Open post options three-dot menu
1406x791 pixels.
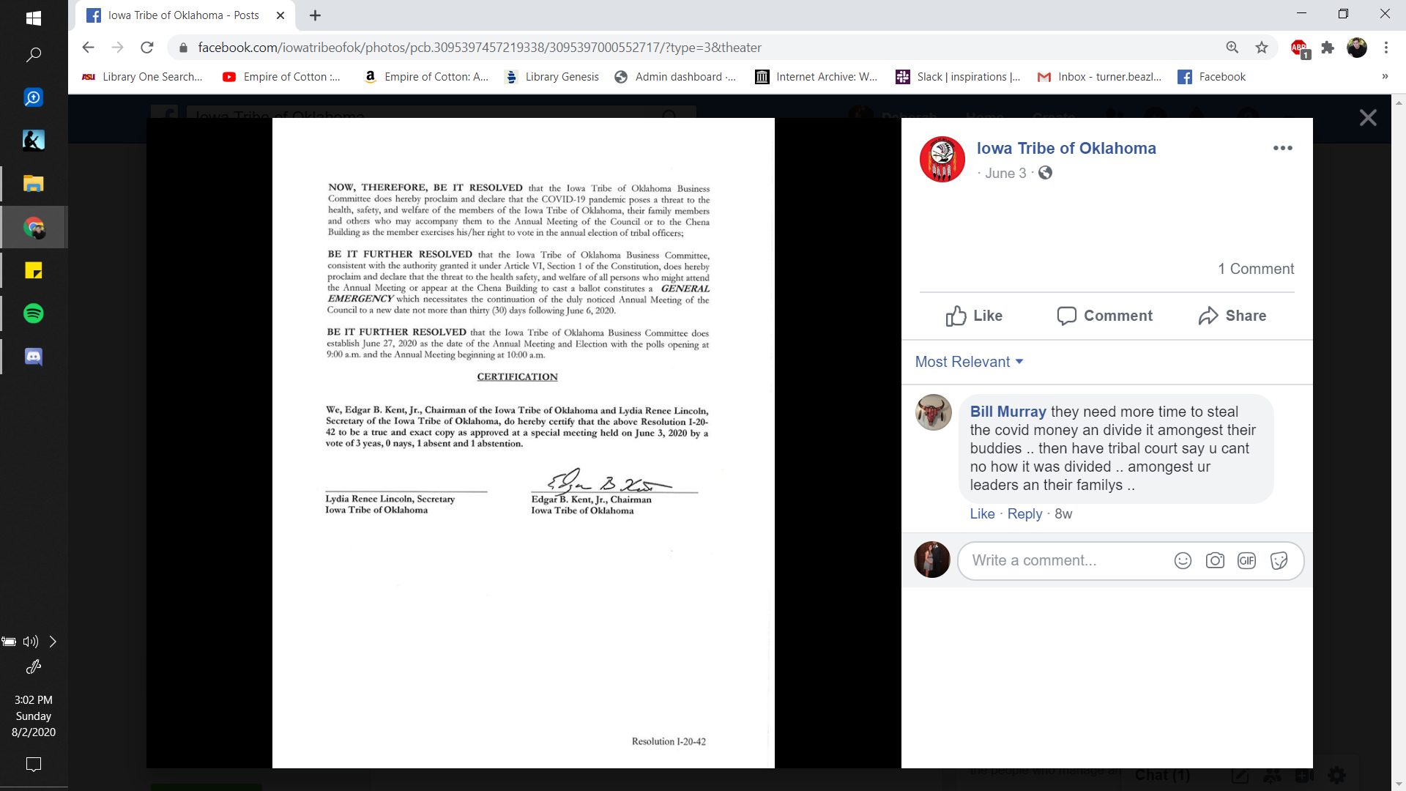pos(1282,148)
